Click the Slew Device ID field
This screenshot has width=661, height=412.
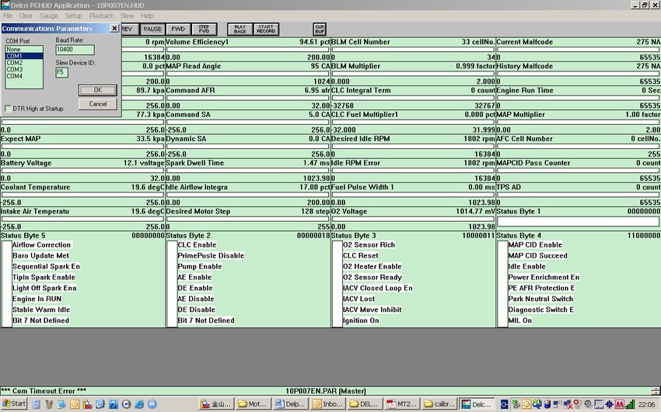61,72
